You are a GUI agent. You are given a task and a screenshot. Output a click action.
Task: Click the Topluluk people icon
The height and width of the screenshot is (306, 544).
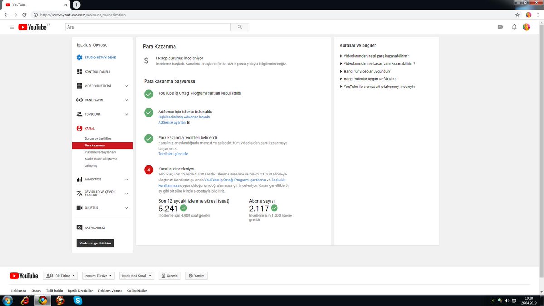click(79, 114)
